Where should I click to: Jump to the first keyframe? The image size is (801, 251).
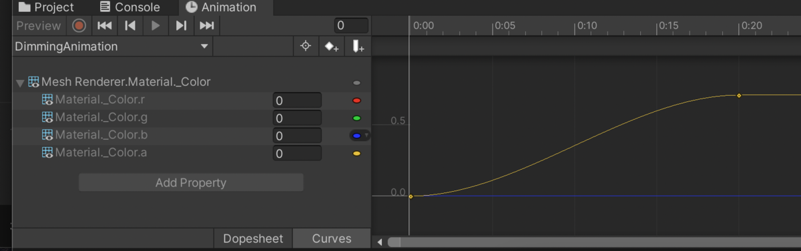coord(104,26)
